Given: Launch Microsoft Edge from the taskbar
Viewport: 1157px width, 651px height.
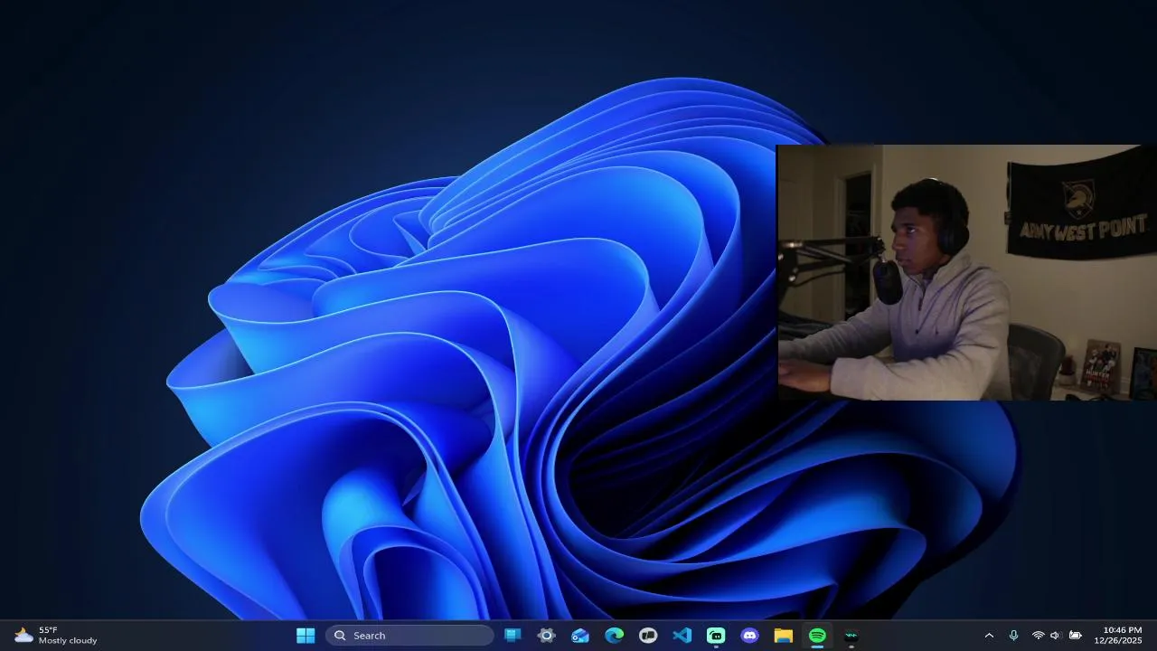Looking at the screenshot, I should pos(614,636).
